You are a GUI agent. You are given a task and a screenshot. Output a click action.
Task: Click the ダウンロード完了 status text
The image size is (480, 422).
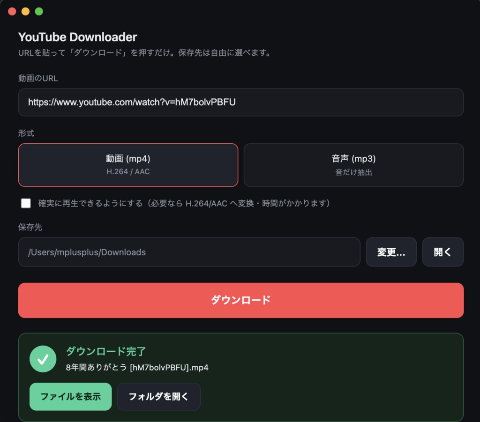point(106,351)
